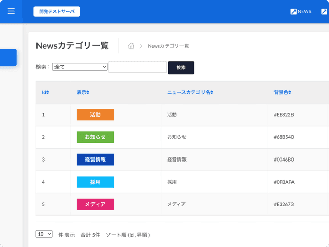The width and height of the screenshot is (329, 247).
Task: Click the Newsカテゴリ一覧 breadcrumb text
Action: 168,46
